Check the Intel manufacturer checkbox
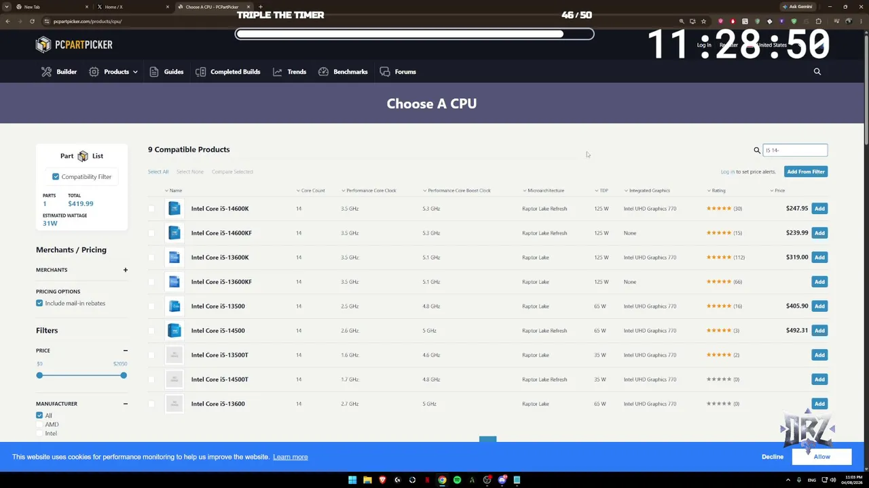 click(39, 433)
